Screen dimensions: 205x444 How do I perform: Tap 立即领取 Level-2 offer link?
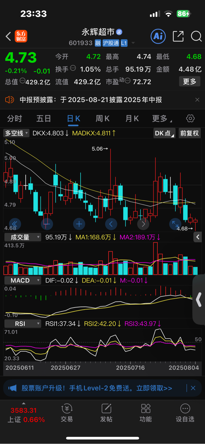[154, 388]
